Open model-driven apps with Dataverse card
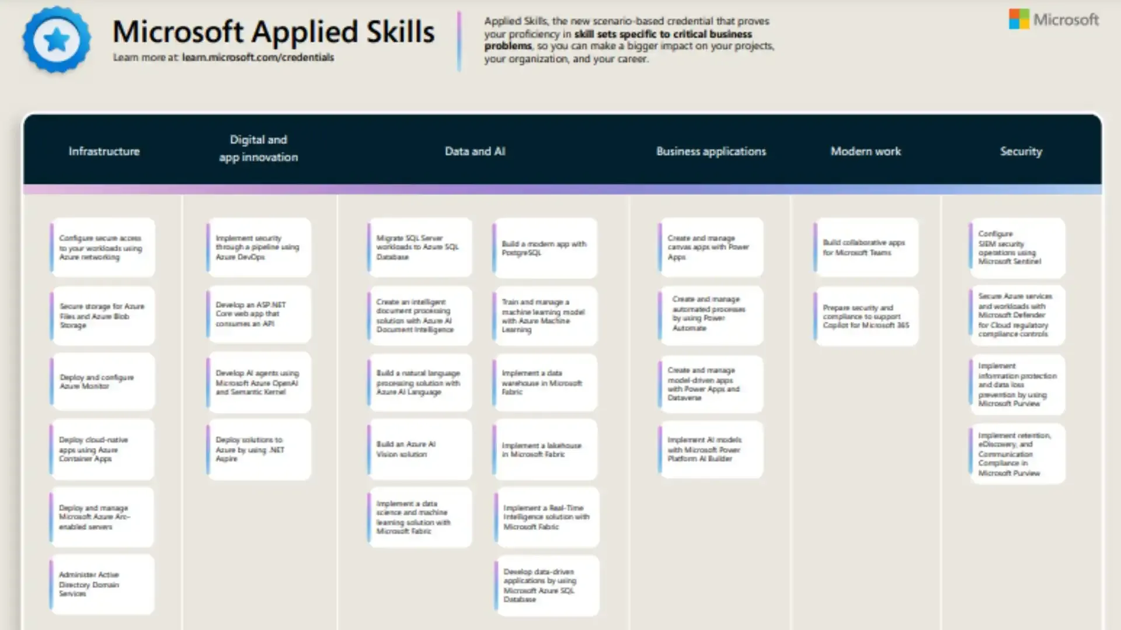 [711, 383]
